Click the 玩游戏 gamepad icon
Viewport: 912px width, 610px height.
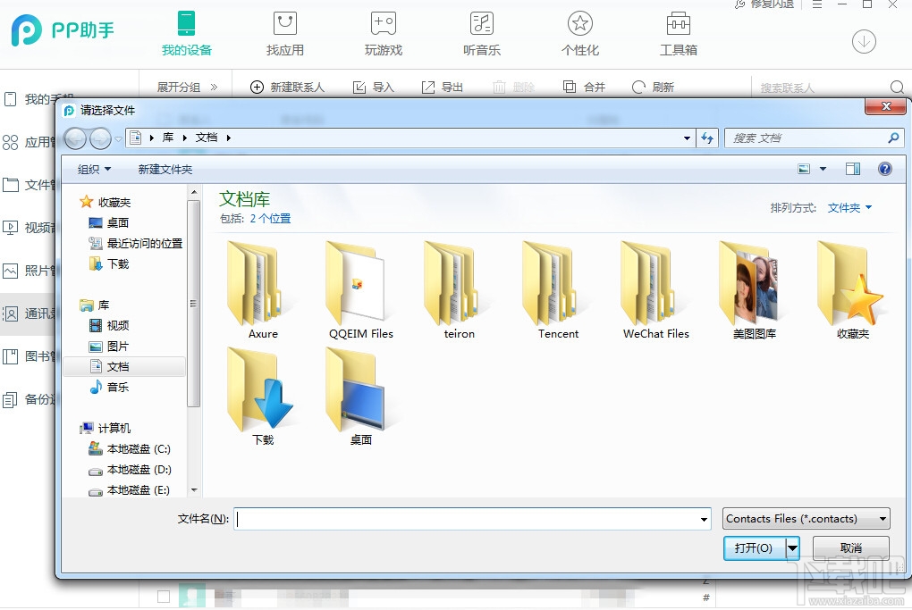point(383,24)
